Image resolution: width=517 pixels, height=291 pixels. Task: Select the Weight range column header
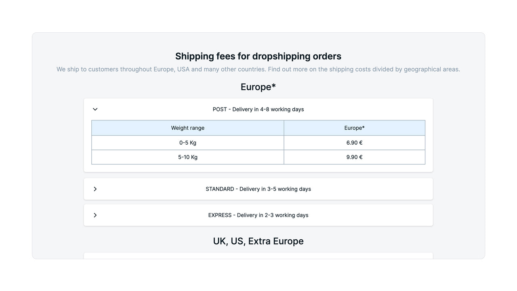pos(187,128)
